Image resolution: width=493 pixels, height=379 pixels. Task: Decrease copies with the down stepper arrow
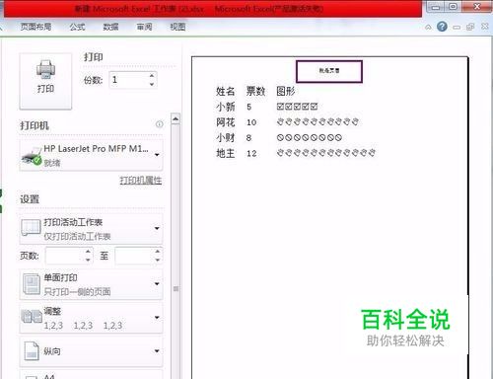pyautogui.click(x=152, y=84)
